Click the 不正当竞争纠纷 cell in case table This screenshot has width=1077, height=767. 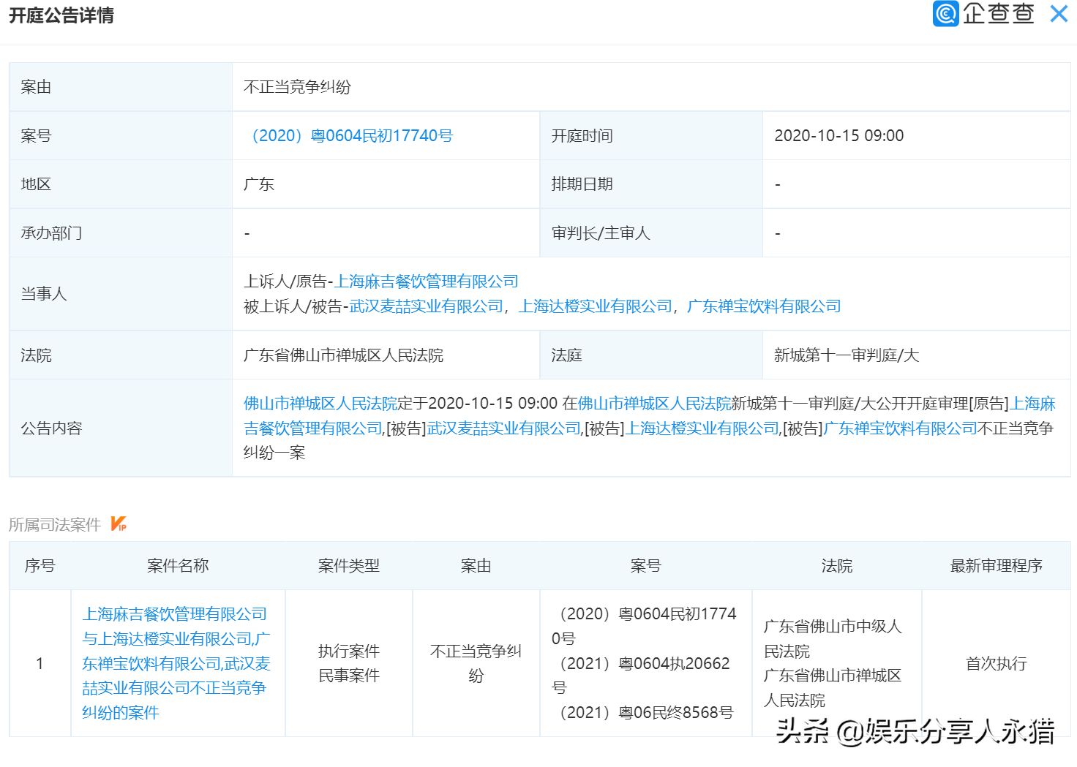tap(476, 663)
